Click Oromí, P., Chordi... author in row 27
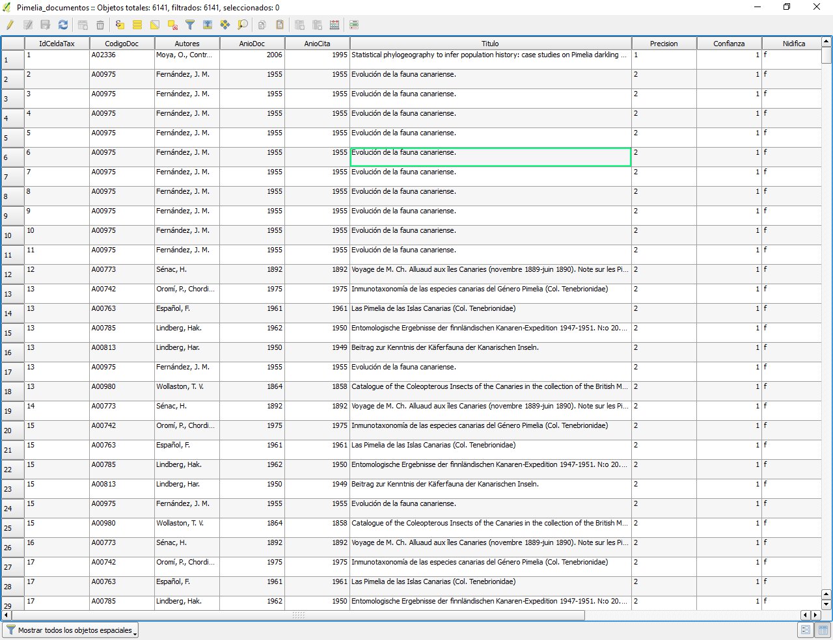 coord(187,567)
